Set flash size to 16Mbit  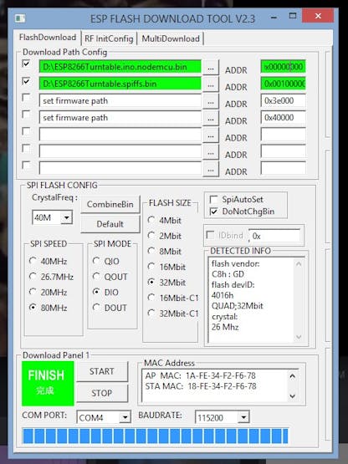coord(166,267)
